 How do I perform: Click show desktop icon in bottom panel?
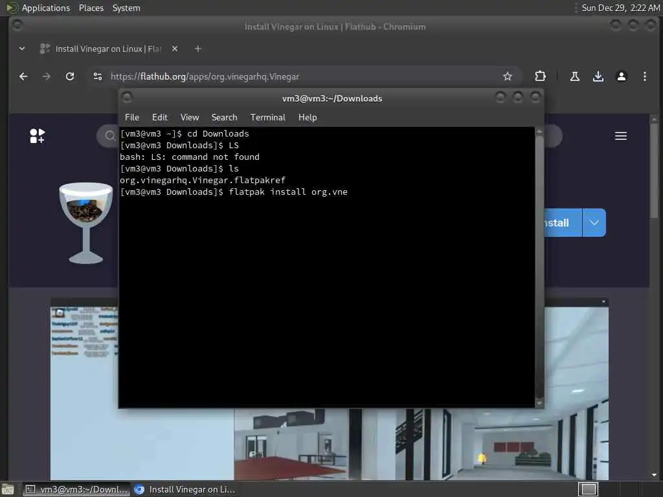coord(8,489)
